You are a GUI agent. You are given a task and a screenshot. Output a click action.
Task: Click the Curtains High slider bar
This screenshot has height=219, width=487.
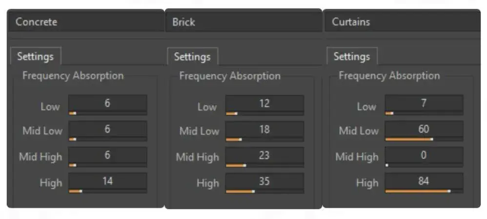pyautogui.click(x=424, y=191)
